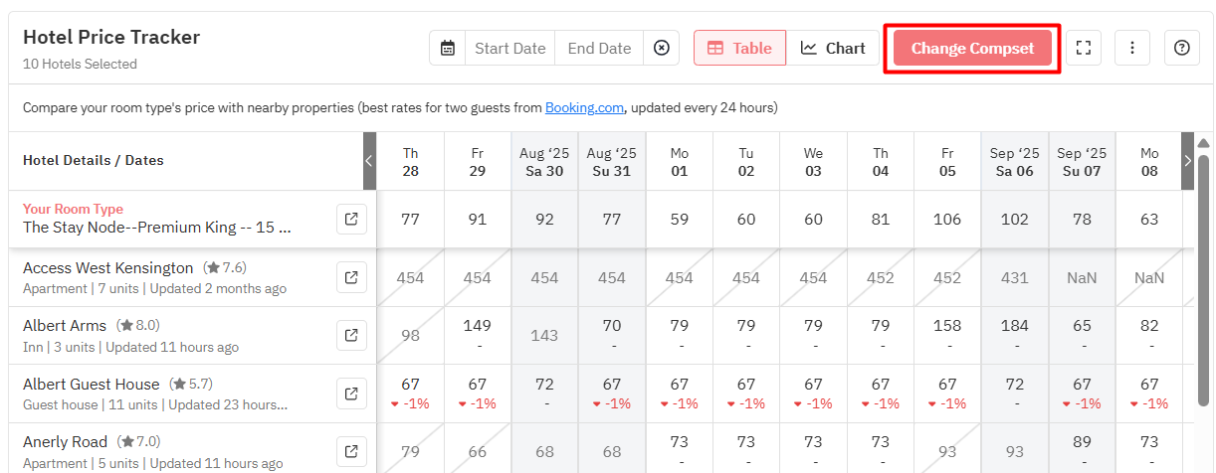Open external link for Access West Kensington
This screenshot has width=1216, height=473.
click(351, 277)
